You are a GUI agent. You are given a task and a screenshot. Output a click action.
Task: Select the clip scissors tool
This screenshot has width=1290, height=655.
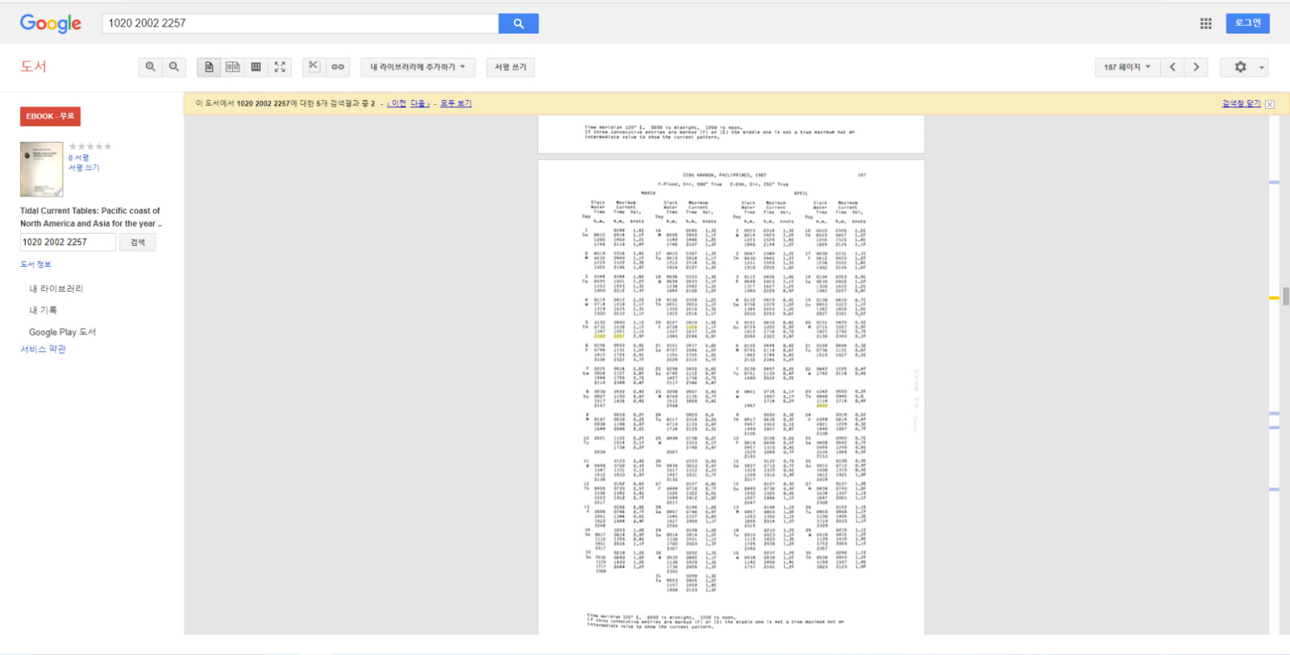click(x=314, y=67)
